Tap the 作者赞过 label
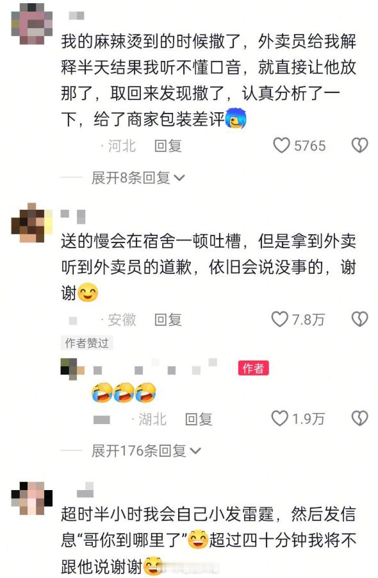The width and height of the screenshot is (378, 578). [x=87, y=343]
